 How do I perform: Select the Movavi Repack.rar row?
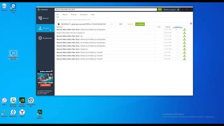[72, 49]
